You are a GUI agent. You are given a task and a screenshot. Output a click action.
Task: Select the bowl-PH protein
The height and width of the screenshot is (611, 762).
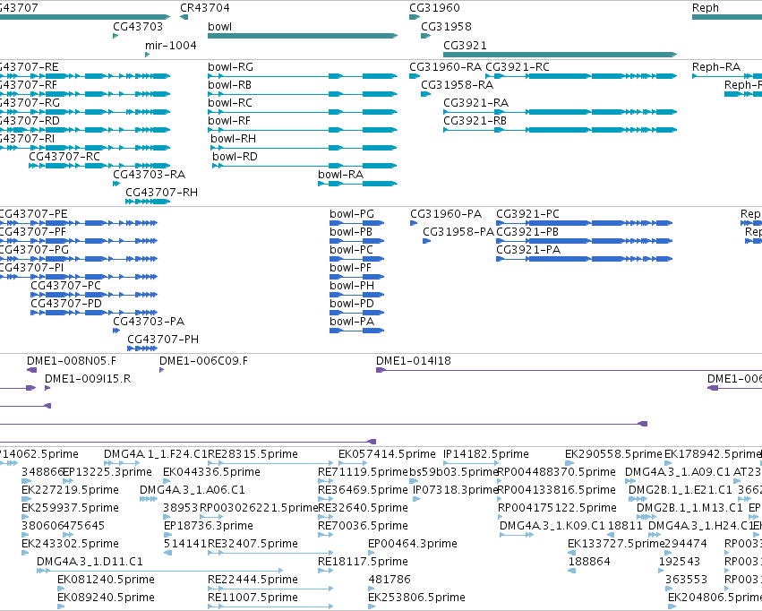(356, 295)
